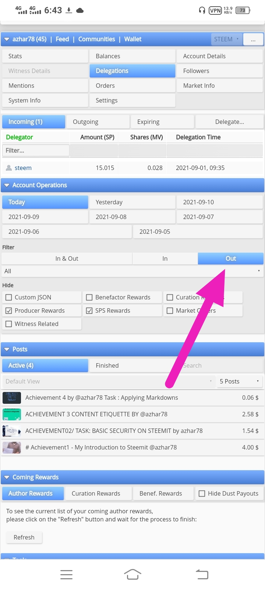Select the Delegations tab

pos(132,71)
